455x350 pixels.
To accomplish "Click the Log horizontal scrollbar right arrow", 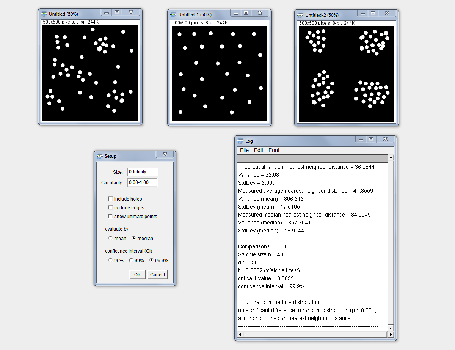I will pyautogui.click(x=391, y=334).
